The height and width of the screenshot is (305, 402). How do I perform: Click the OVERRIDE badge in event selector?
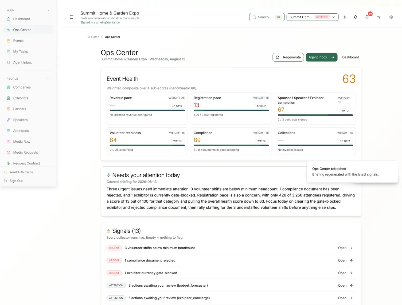[x=322, y=17]
